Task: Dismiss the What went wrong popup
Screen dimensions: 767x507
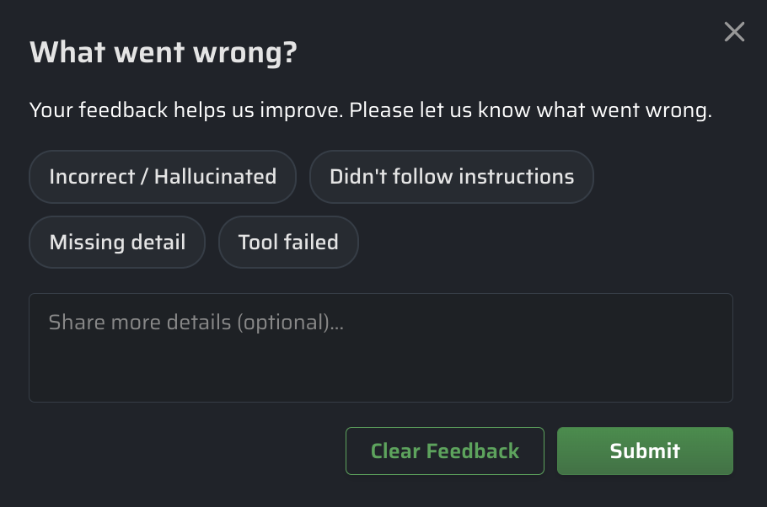Action: pos(734,32)
